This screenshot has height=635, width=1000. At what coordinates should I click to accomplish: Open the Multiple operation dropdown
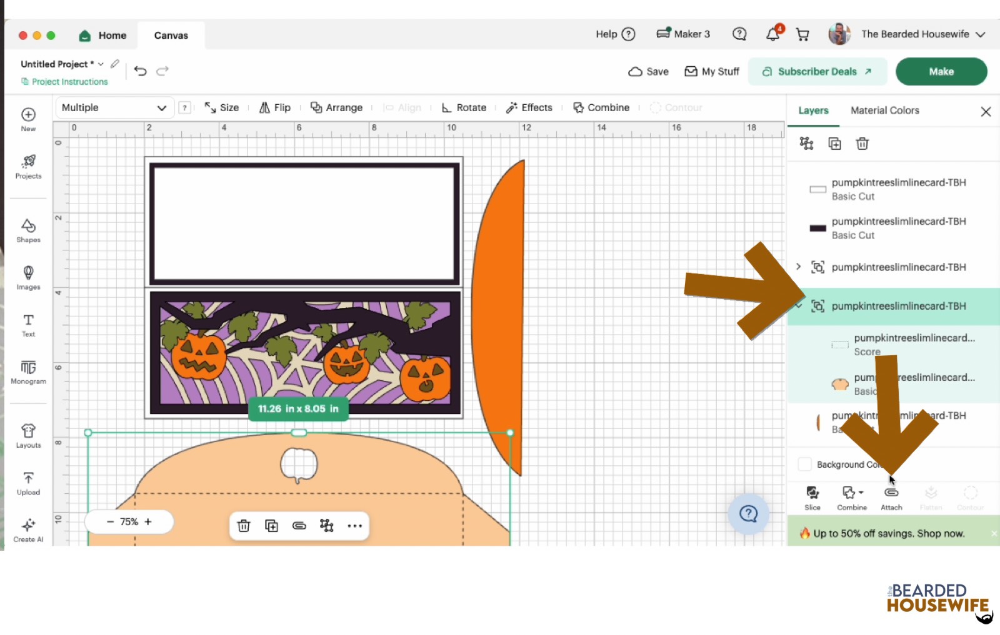tap(114, 107)
